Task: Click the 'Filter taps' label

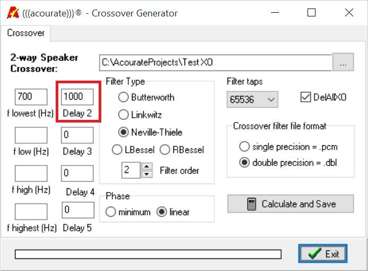Action: click(x=244, y=82)
